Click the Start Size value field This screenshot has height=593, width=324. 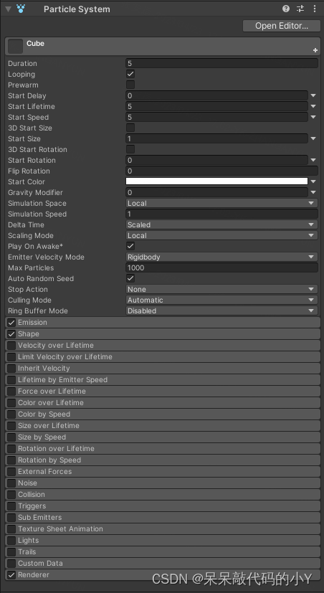(216, 139)
